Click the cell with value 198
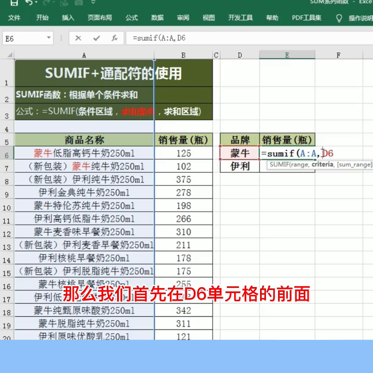The height and width of the screenshot is (373, 373). click(x=183, y=205)
